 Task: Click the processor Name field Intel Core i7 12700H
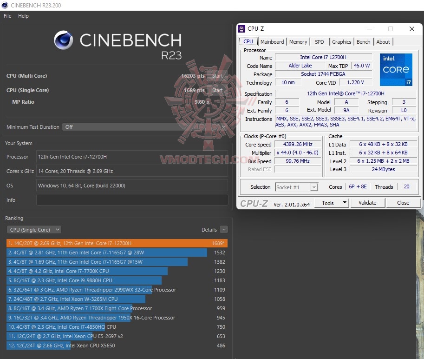tap(323, 57)
